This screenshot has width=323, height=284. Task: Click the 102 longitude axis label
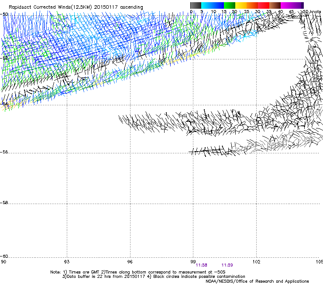257,262
